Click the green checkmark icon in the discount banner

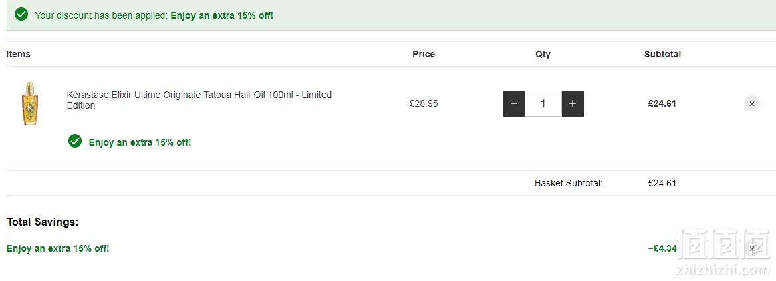coord(21,14)
